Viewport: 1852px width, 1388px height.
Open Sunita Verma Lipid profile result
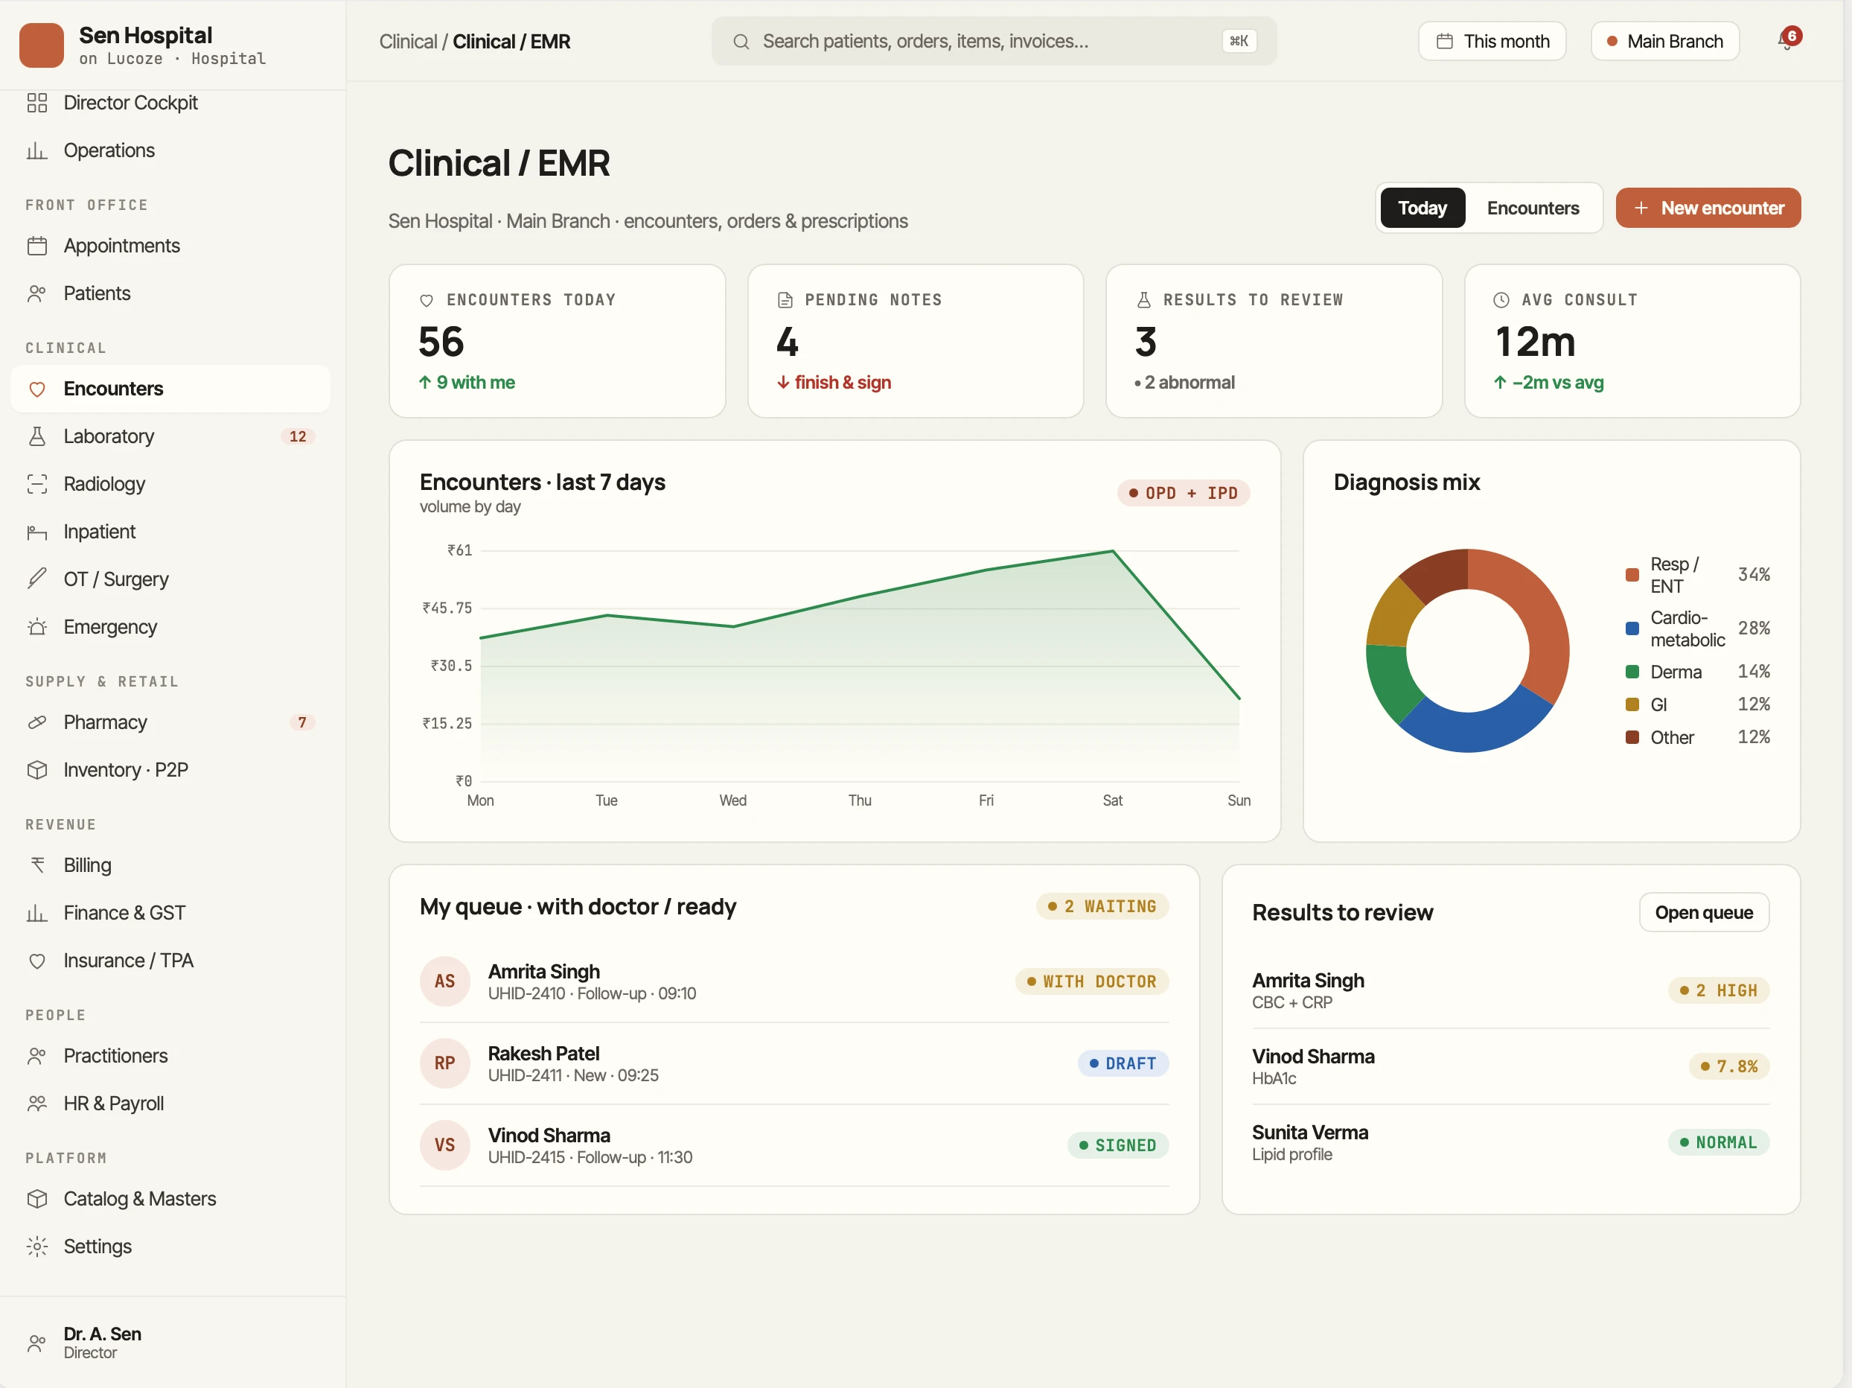[x=1511, y=1144]
